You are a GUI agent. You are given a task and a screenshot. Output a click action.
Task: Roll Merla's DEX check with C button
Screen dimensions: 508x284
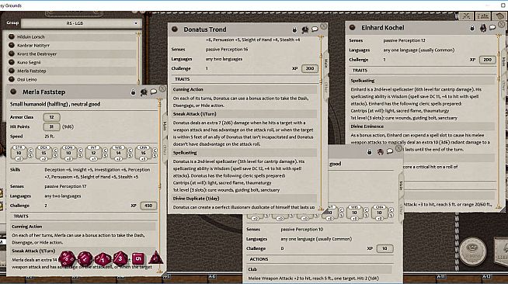coord(55,151)
